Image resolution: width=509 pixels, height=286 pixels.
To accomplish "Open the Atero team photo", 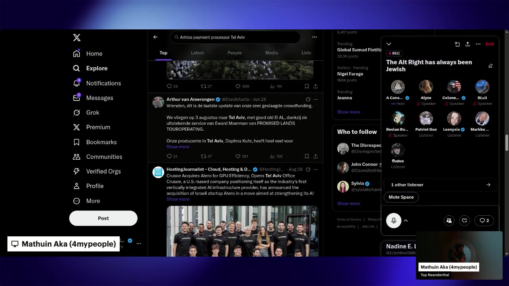I will click(243, 231).
